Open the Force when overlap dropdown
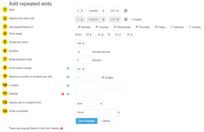 81,69
